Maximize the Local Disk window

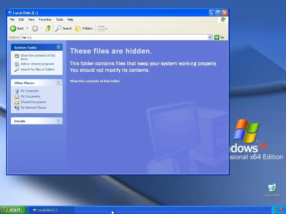pos(218,13)
